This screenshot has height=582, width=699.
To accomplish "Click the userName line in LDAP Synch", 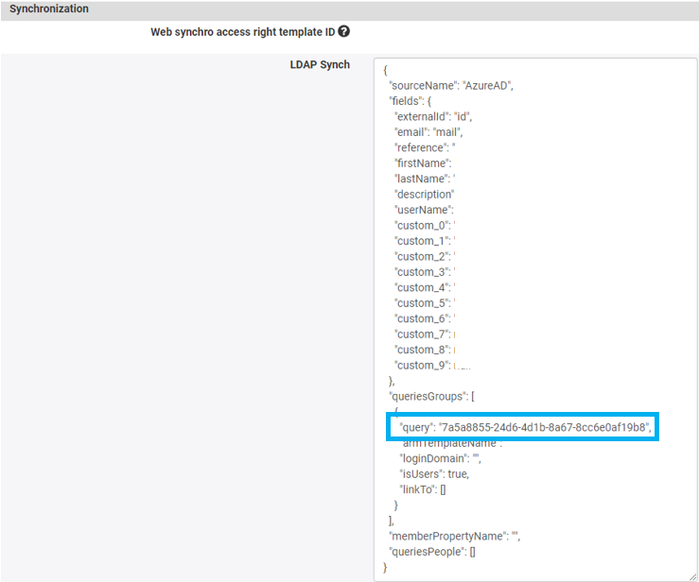I will pos(425,210).
